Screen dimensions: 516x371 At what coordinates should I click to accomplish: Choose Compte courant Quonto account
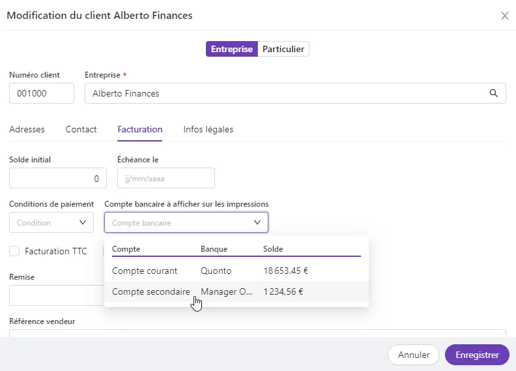236,271
